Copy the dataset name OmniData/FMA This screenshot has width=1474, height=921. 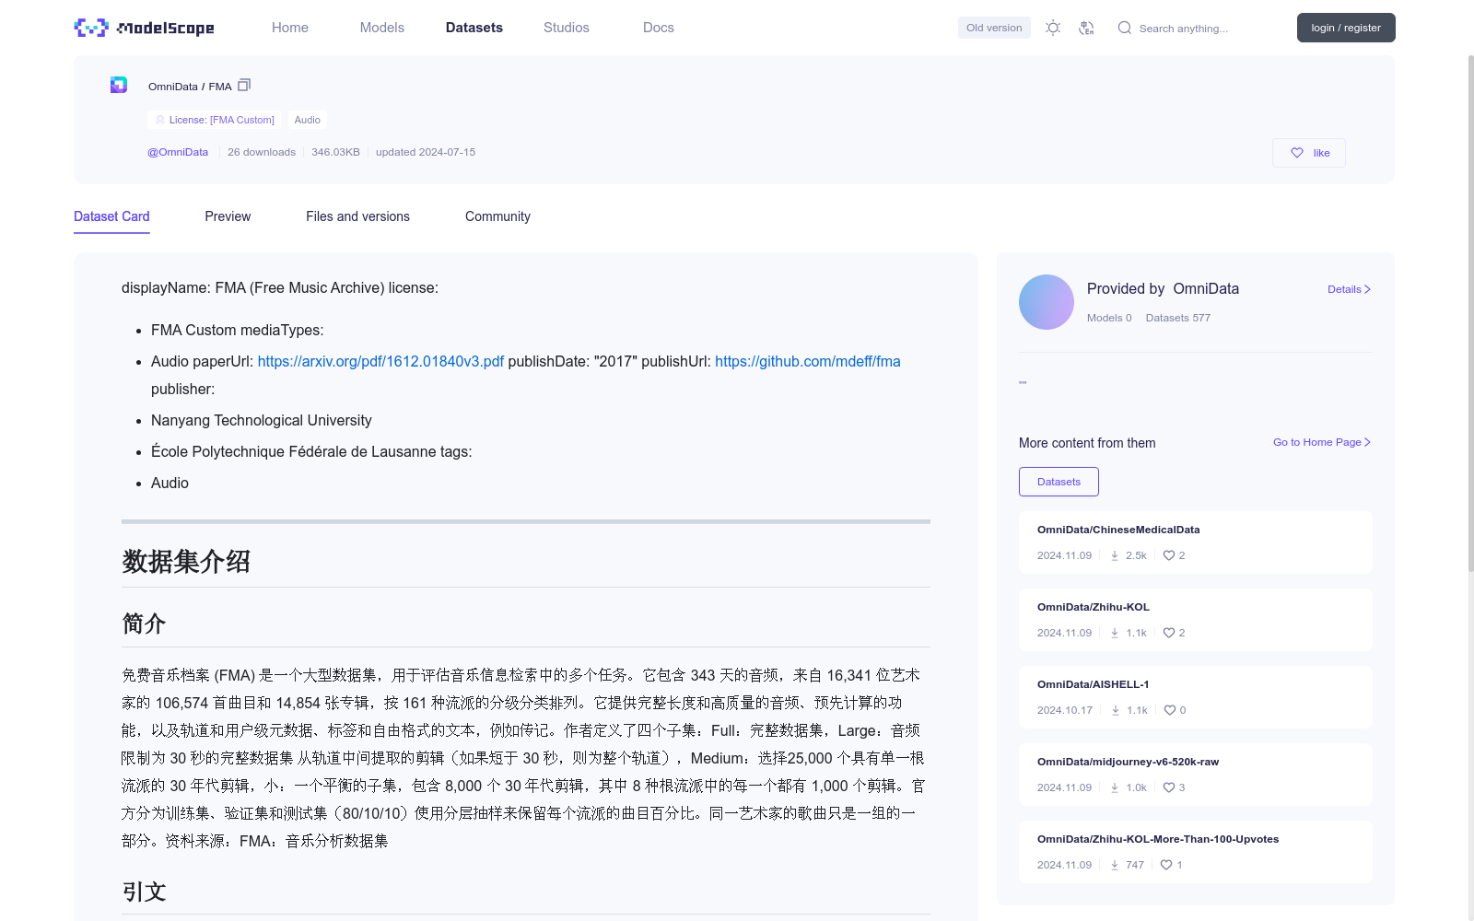coord(244,86)
